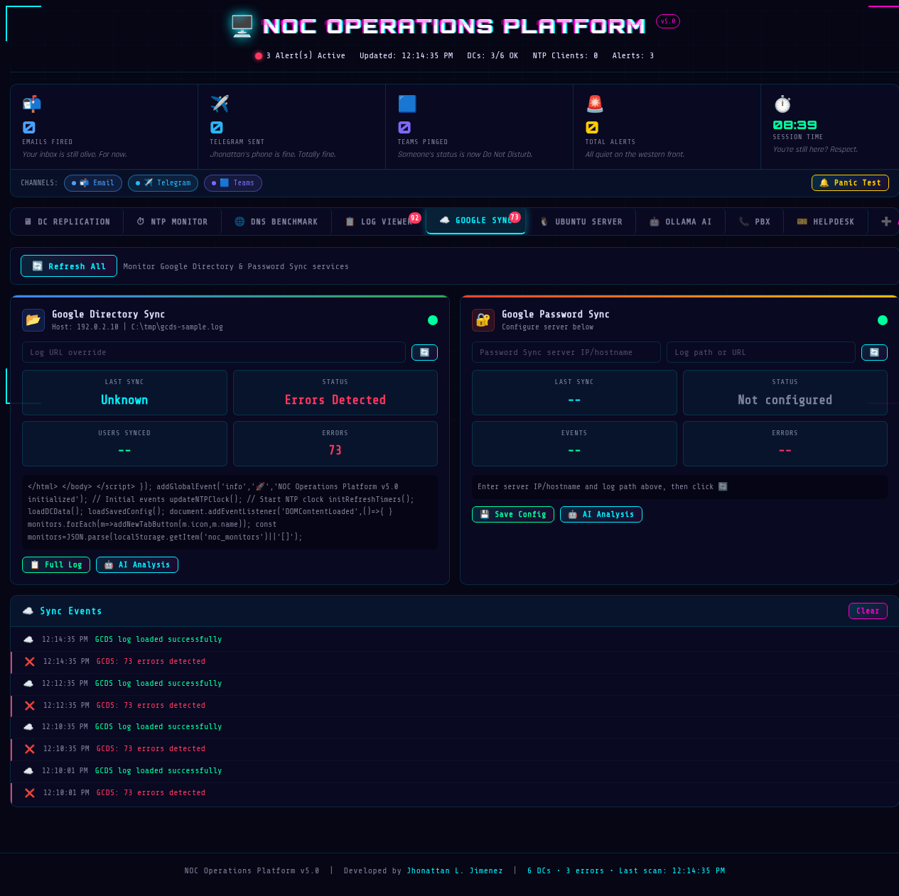Image resolution: width=899 pixels, height=896 pixels.
Task: Click 12:12:35 PM GCDS 73 errors detected entry
Action: (x=453, y=706)
